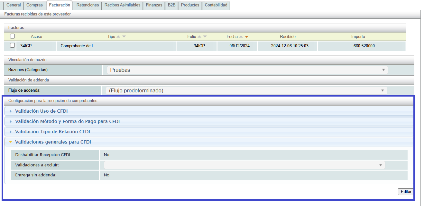
Task: Sort Fecha column ascending with up arrow
Action: [x=241, y=37]
